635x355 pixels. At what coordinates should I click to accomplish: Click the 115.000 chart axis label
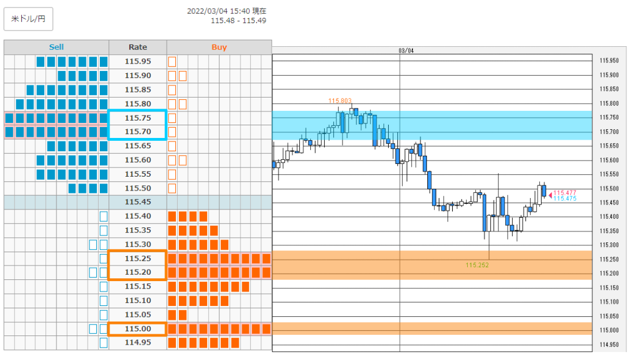coord(609,330)
